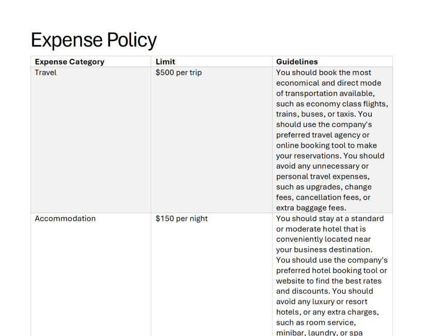Select the "Limit" column header cell
This screenshot has height=336, width=428.
pyautogui.click(x=165, y=62)
